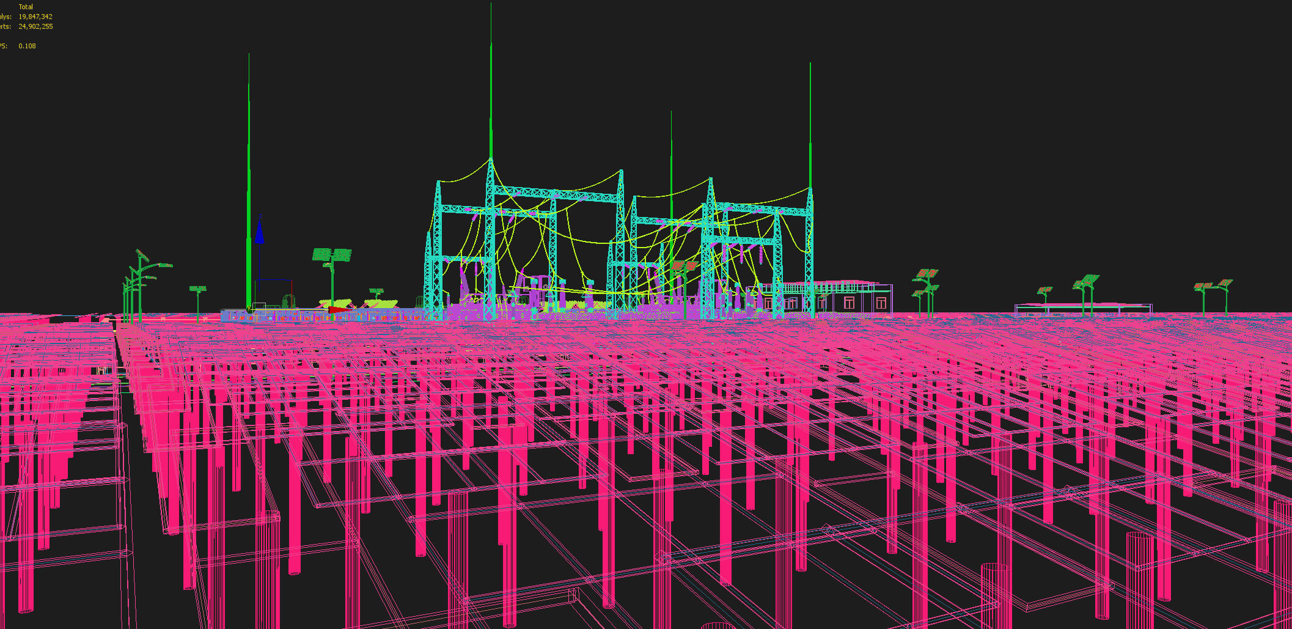
Task: Click the 24,902,255 vertex count
Action: tap(35, 26)
